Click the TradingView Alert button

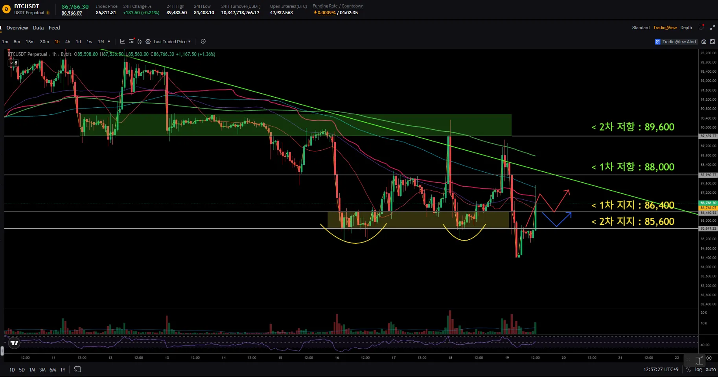click(676, 42)
